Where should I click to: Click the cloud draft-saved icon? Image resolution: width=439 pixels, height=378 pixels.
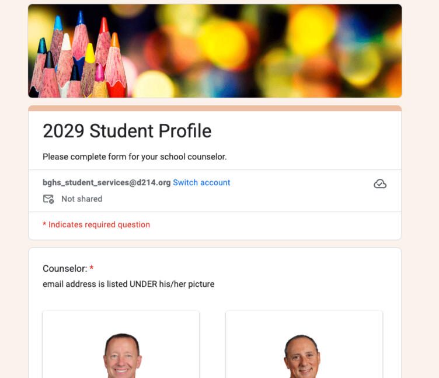pyautogui.click(x=380, y=184)
